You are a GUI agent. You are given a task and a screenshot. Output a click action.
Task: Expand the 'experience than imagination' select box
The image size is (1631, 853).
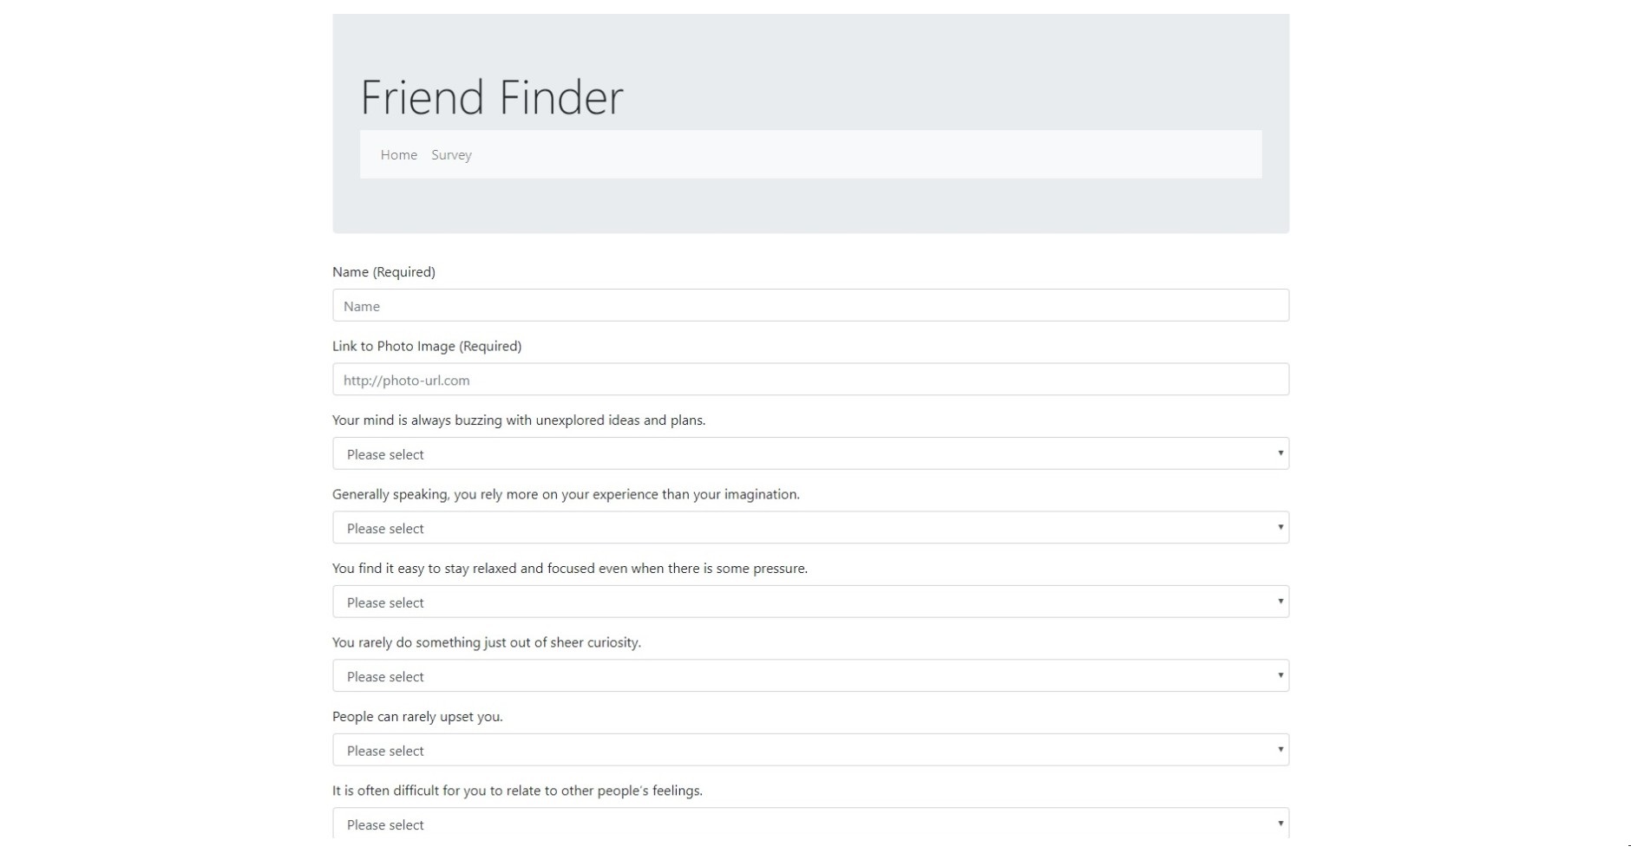point(809,528)
